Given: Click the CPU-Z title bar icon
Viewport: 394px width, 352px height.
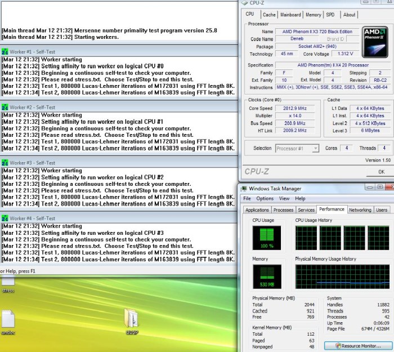Looking at the screenshot, I should tap(244, 3).
